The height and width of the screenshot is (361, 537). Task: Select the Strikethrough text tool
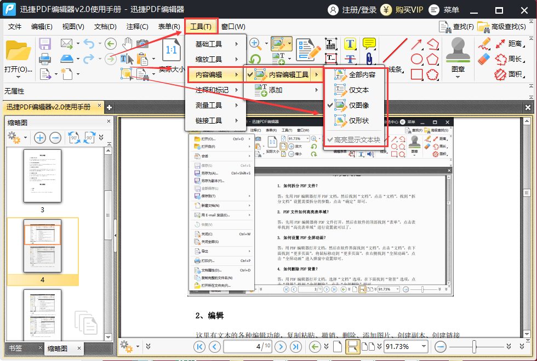350,59
